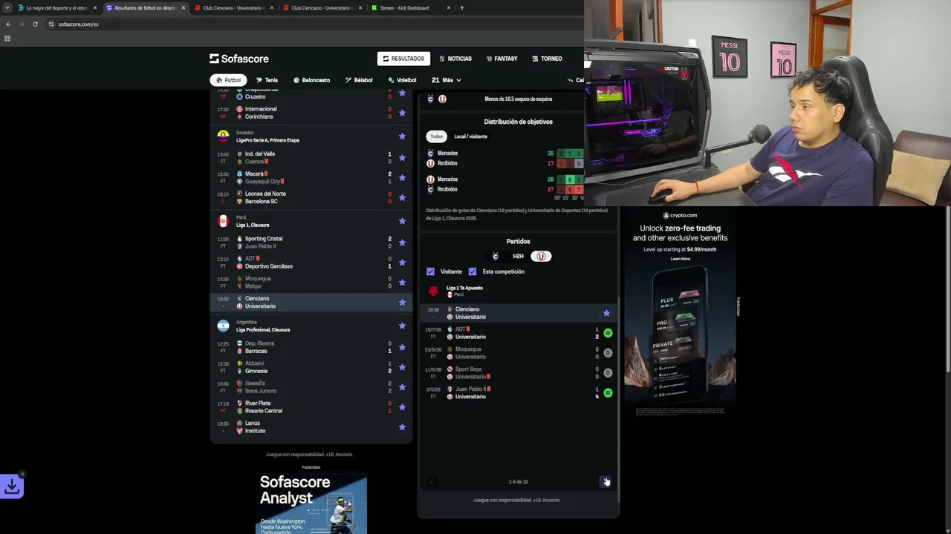Go to next page of Partidos list

point(606,482)
